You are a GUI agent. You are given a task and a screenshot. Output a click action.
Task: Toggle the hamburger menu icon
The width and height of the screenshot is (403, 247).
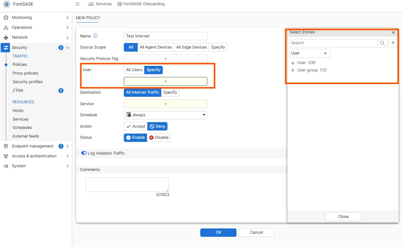coord(77,4)
